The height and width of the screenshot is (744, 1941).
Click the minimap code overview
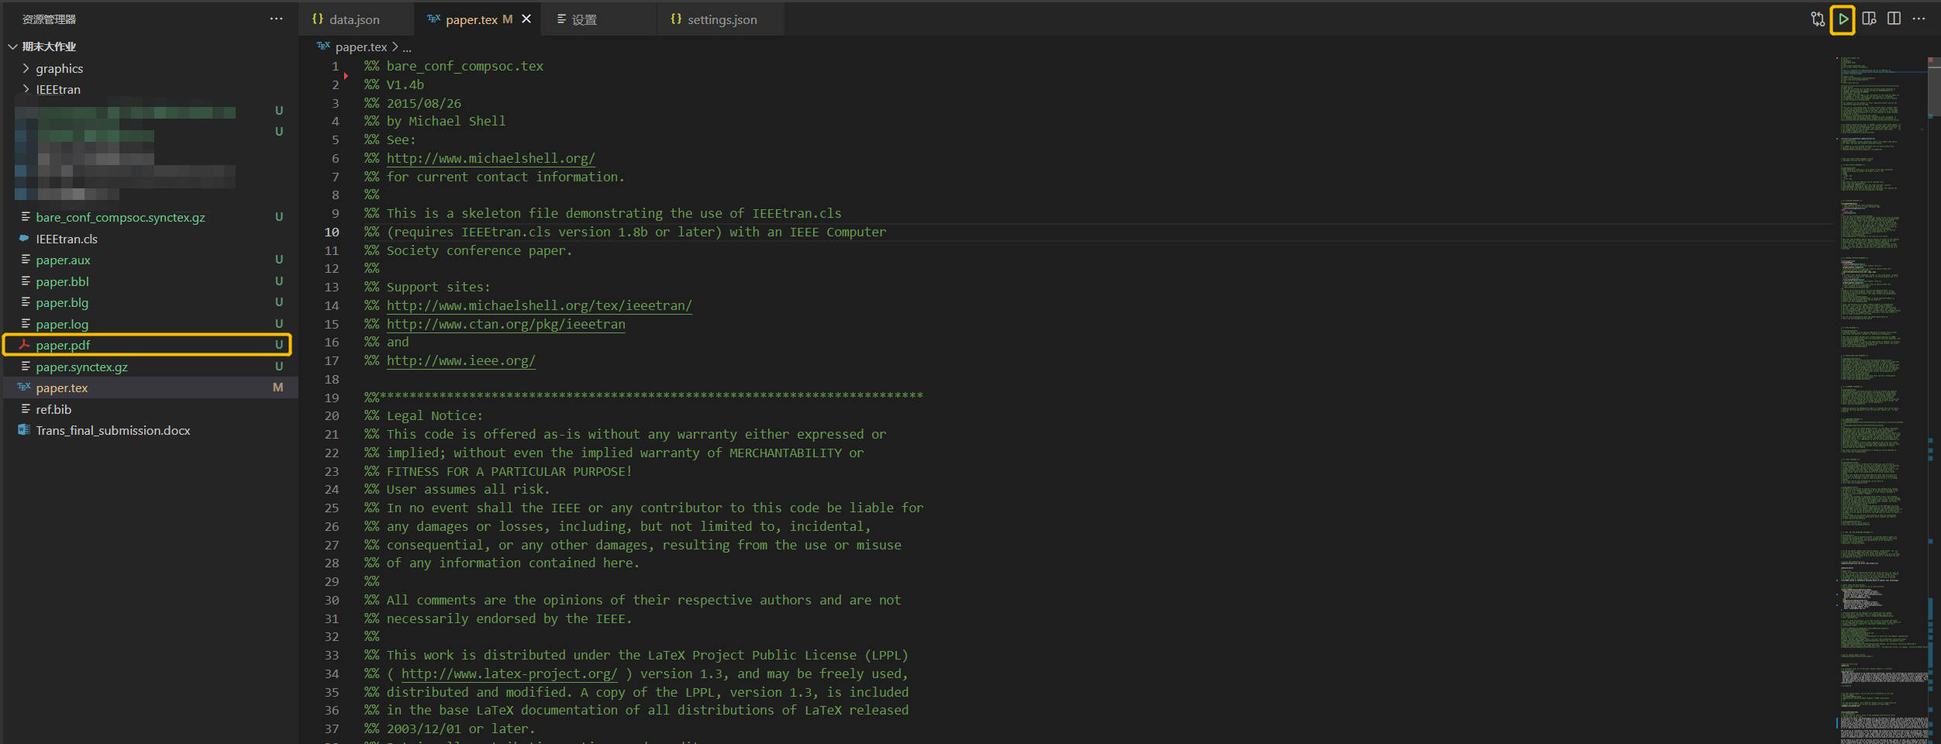1880,387
